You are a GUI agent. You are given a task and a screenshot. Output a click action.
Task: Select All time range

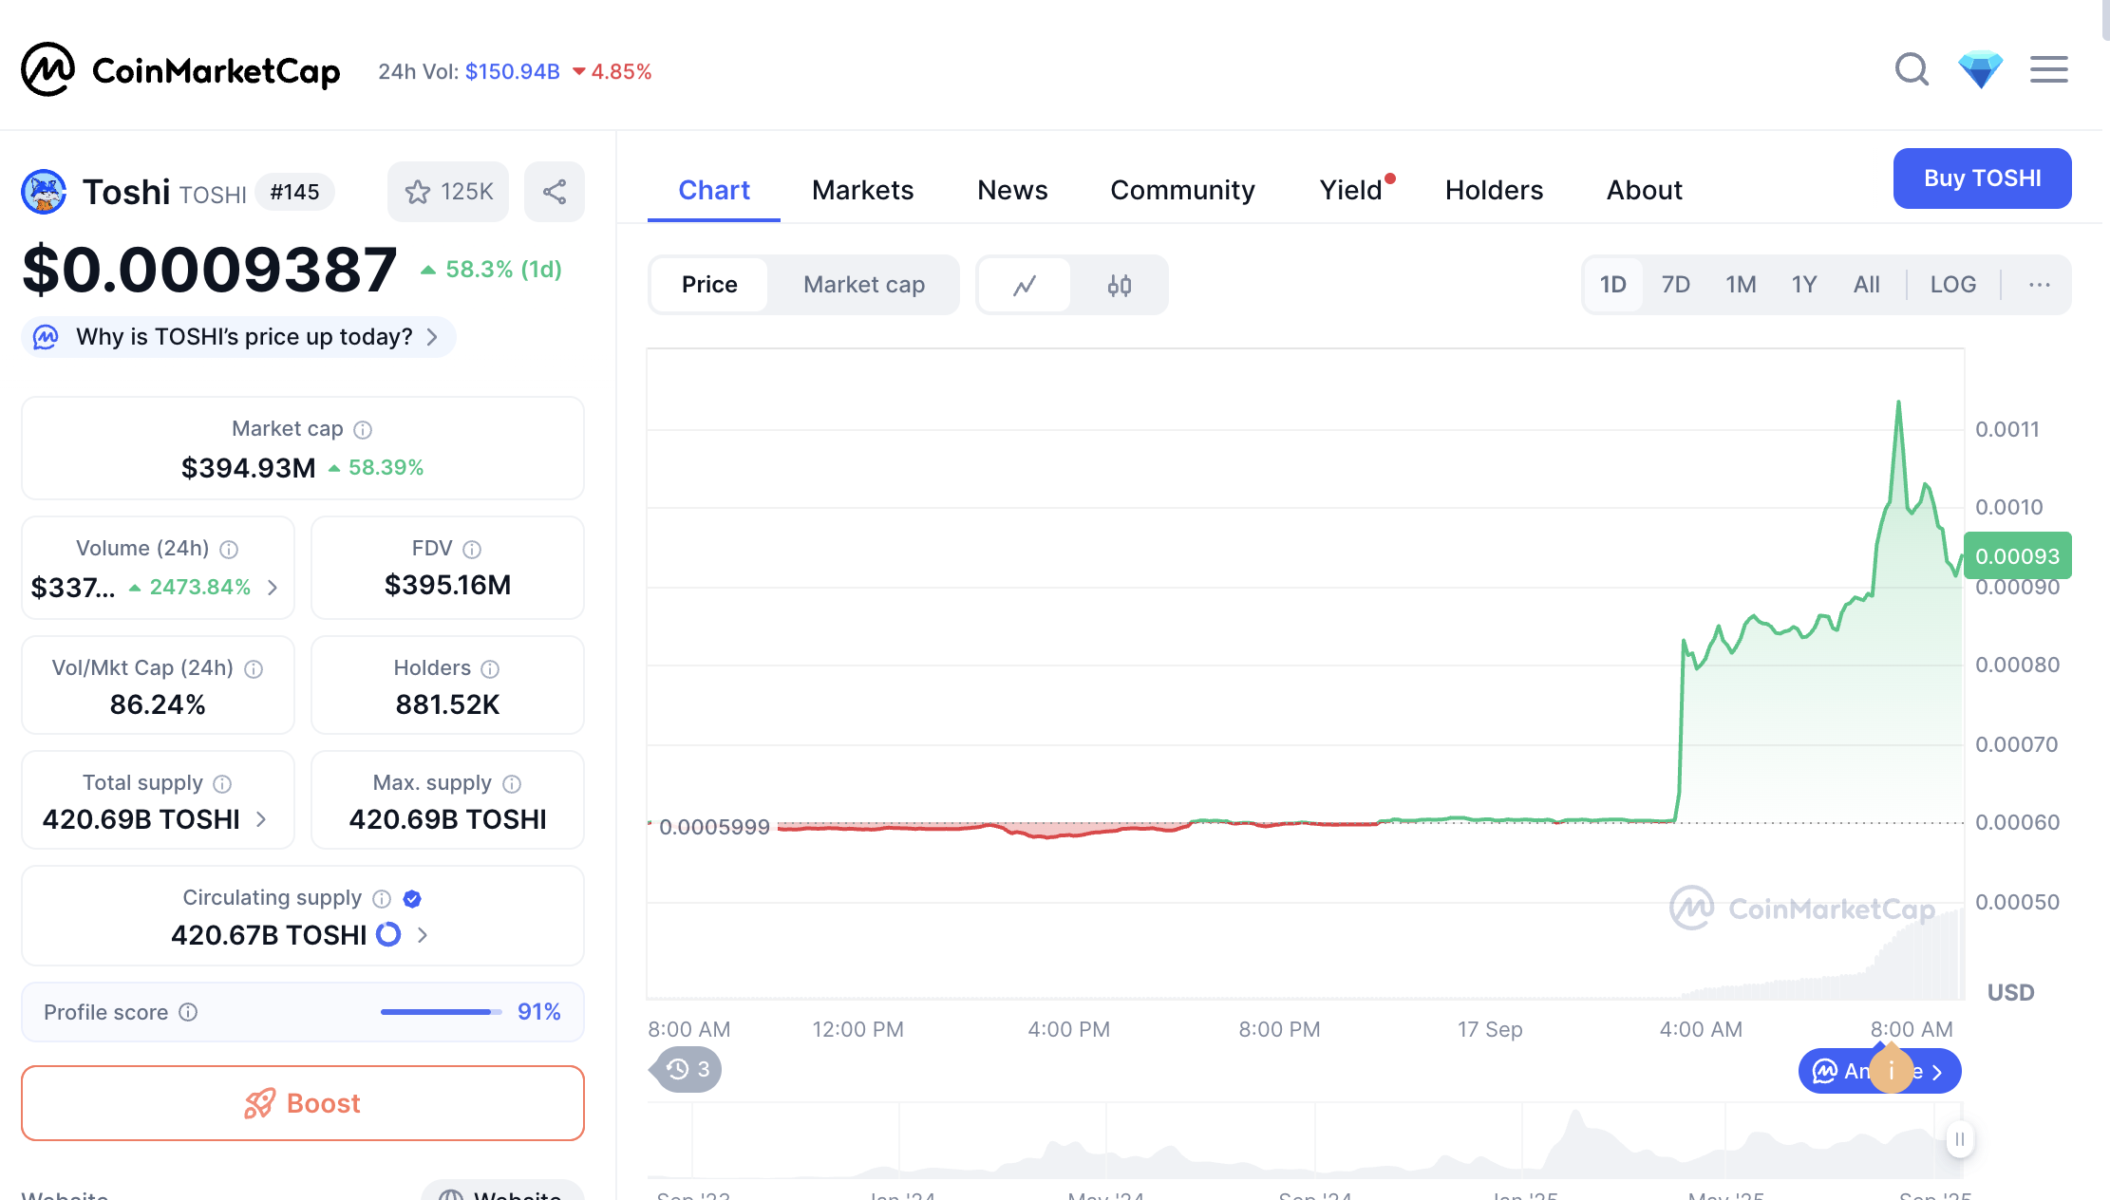tap(1866, 284)
